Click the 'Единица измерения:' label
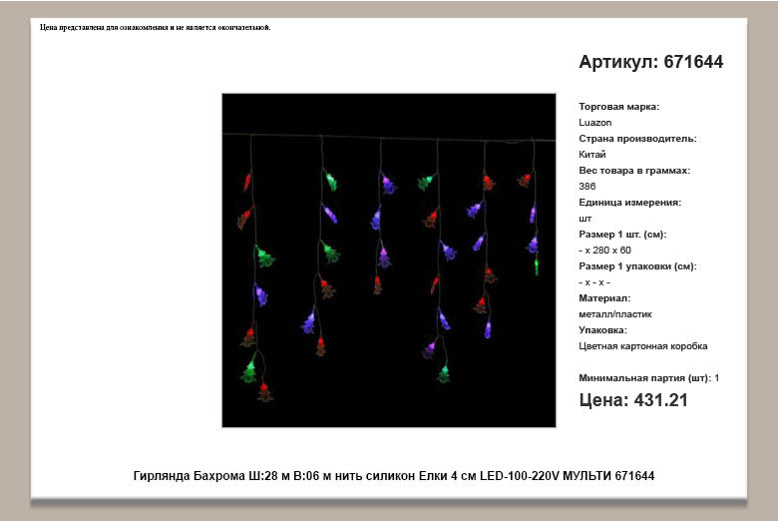This screenshot has height=521, width=778. click(629, 203)
